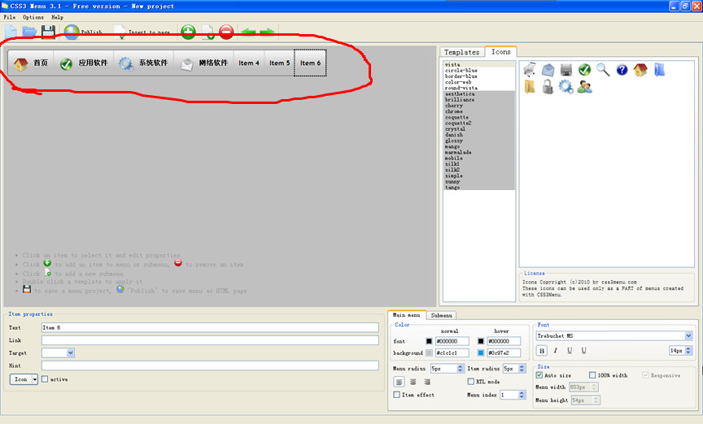This screenshot has width=703, height=424.
Task: Pick the magnifying glass icon in Icons panel
Action: coord(603,69)
